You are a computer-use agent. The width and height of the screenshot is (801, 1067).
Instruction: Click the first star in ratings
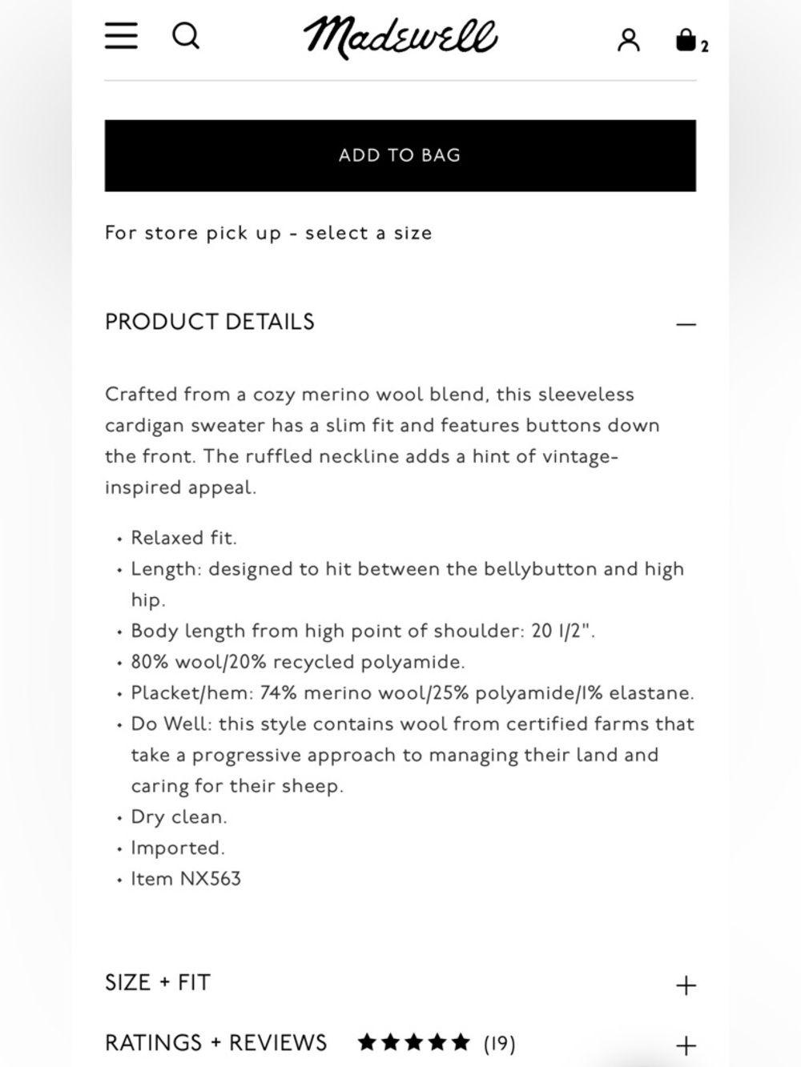click(367, 1042)
